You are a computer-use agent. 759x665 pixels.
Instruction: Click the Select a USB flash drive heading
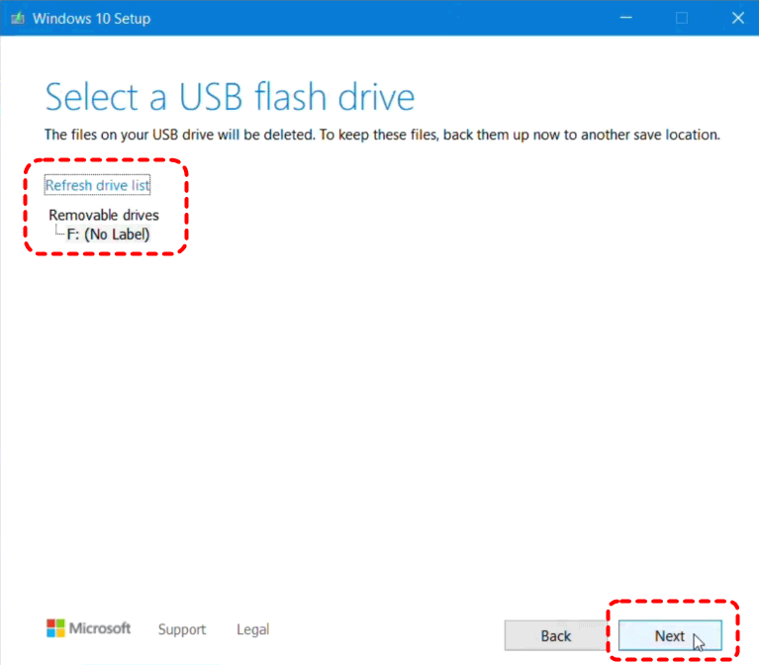point(230,97)
